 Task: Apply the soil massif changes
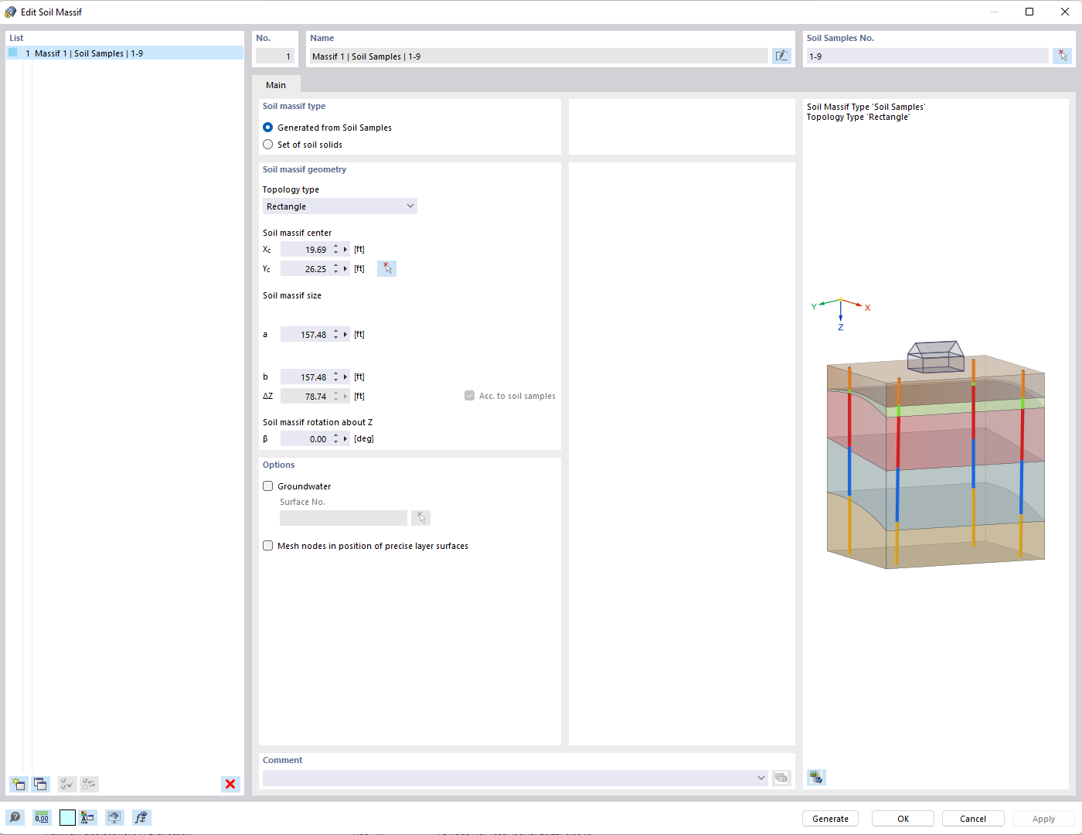click(x=1043, y=818)
